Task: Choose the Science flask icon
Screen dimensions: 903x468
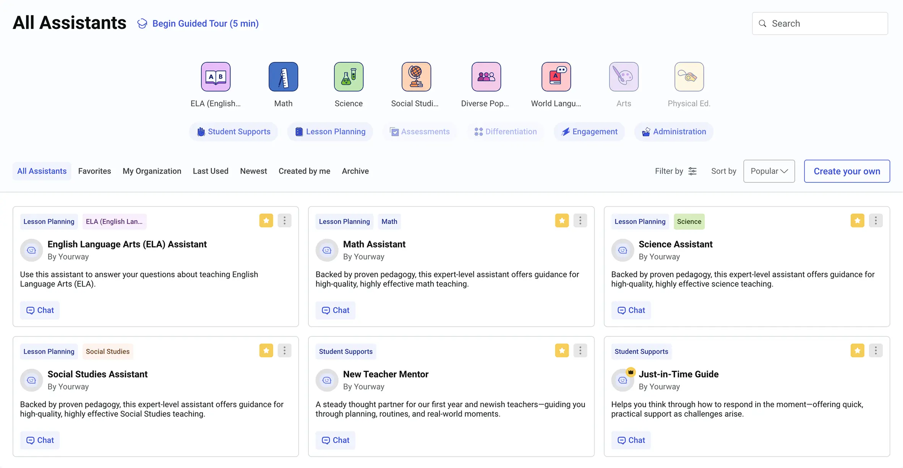Action: [349, 77]
